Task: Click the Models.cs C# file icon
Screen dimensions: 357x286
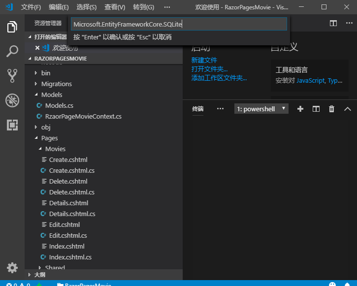Action: pyautogui.click(x=39, y=105)
